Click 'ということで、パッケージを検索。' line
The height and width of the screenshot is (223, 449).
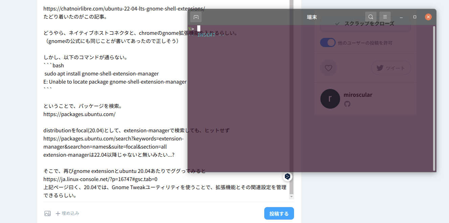pyautogui.click(x=83, y=106)
